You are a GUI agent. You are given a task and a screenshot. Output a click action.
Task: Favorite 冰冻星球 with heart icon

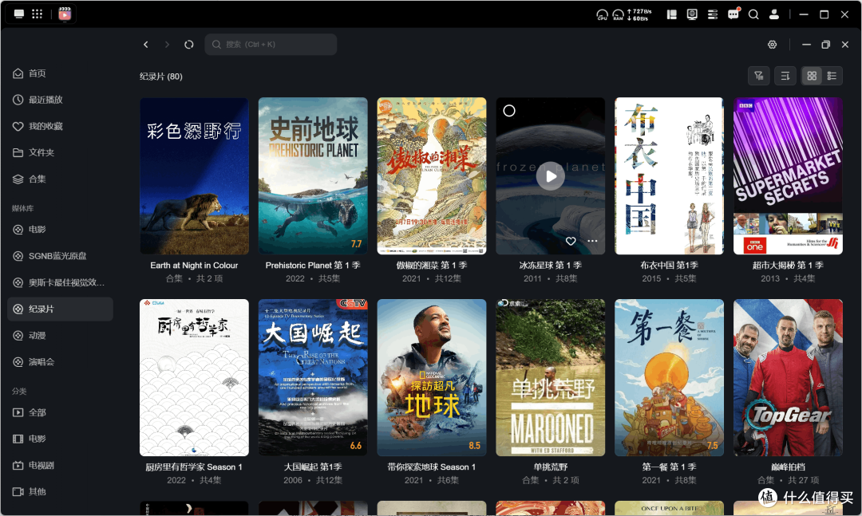571,241
